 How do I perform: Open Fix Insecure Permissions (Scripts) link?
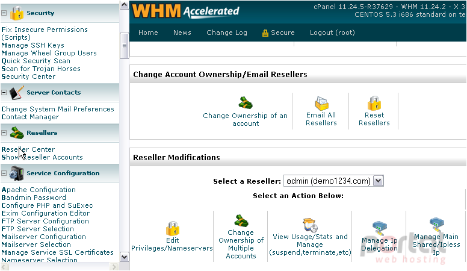45,33
